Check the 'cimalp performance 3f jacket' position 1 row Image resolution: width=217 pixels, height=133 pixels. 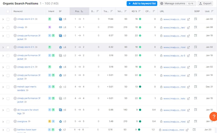(x=8, y=36)
